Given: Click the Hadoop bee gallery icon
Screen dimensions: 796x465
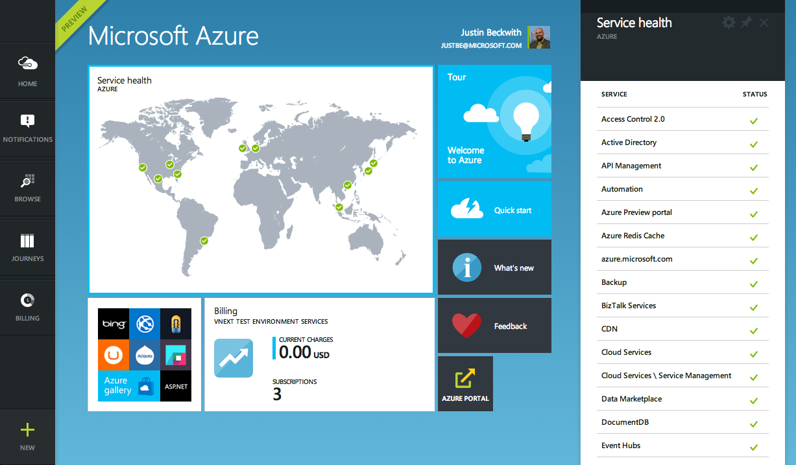Looking at the screenshot, I should (x=176, y=323).
